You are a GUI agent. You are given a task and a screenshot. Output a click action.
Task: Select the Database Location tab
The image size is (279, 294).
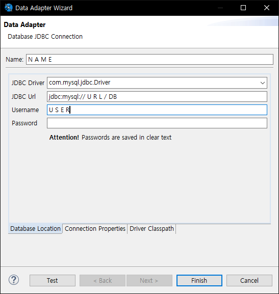(x=35, y=229)
